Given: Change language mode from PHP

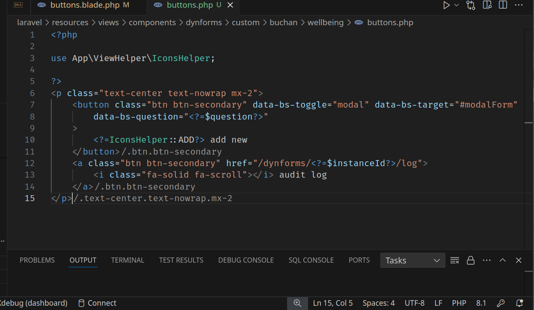Looking at the screenshot, I should tap(459, 303).
